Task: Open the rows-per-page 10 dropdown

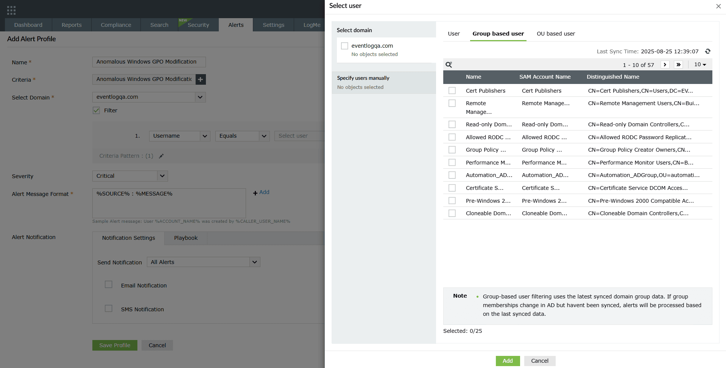Action: click(x=700, y=65)
